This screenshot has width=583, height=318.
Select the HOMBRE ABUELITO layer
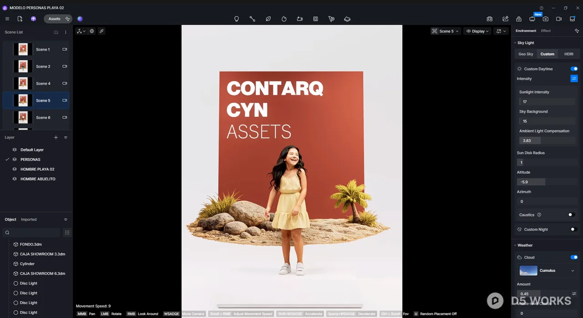pyautogui.click(x=36, y=179)
